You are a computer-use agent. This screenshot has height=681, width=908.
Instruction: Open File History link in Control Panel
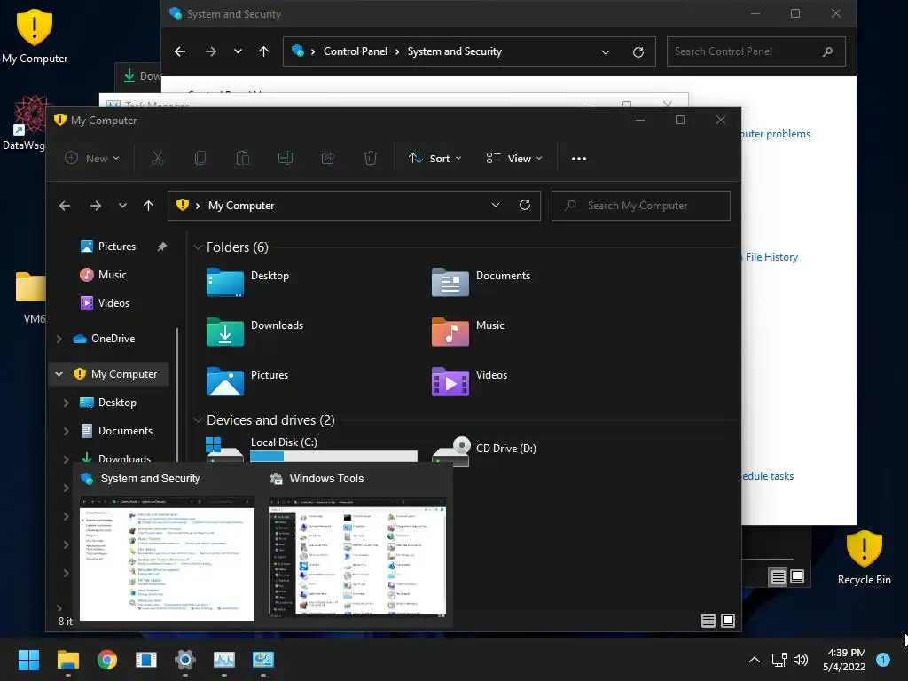(771, 257)
